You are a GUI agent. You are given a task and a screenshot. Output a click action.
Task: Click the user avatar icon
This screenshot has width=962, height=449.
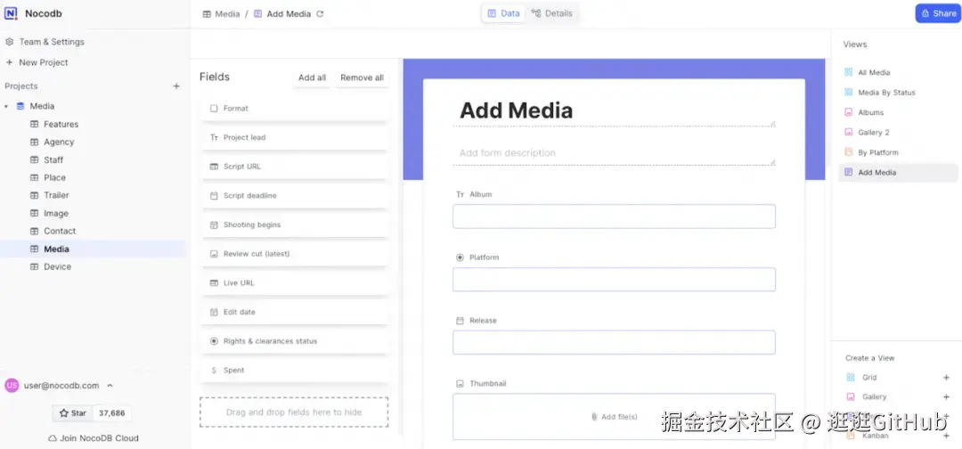point(12,385)
